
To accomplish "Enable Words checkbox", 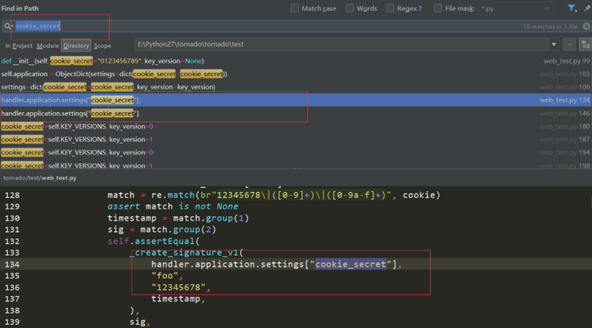I will point(350,9).
